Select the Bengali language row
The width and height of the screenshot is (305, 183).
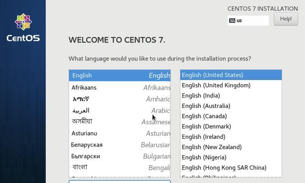[x=120, y=167]
